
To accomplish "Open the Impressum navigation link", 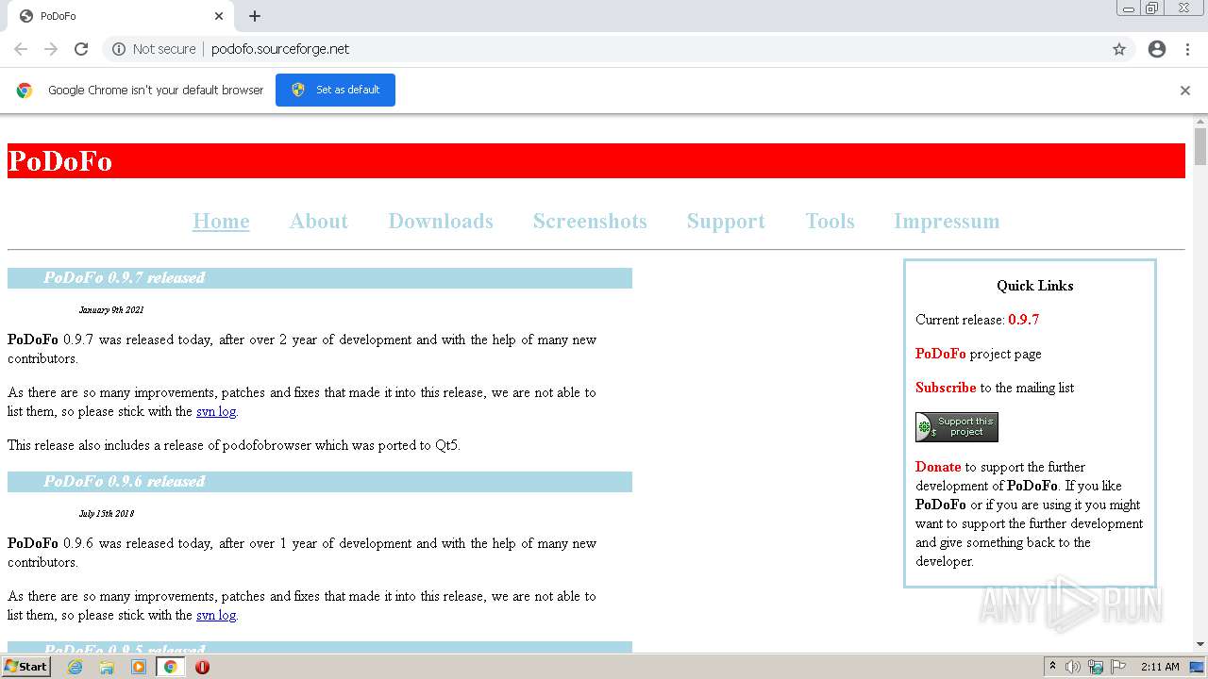I will tap(947, 221).
